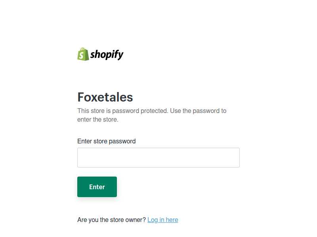Screen dimensions: 317x237
Task: Select the word 'Enter' on green button
Action: click(97, 187)
